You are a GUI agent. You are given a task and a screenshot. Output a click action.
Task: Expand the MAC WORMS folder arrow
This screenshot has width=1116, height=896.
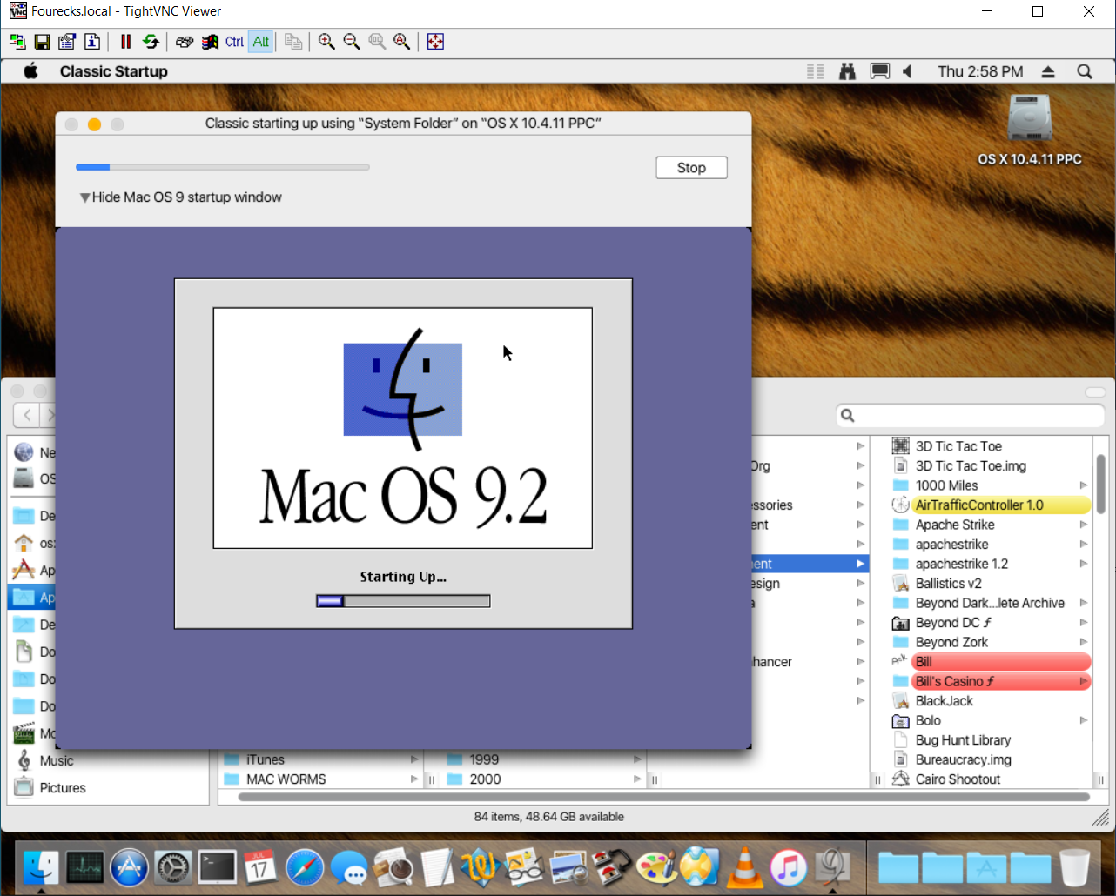[414, 779]
